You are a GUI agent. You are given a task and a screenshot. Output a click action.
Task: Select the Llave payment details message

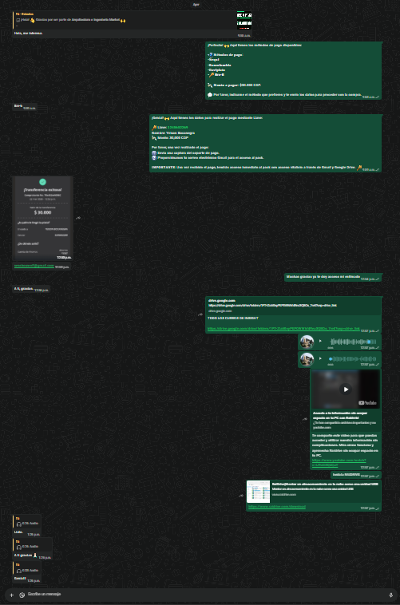(x=265, y=143)
